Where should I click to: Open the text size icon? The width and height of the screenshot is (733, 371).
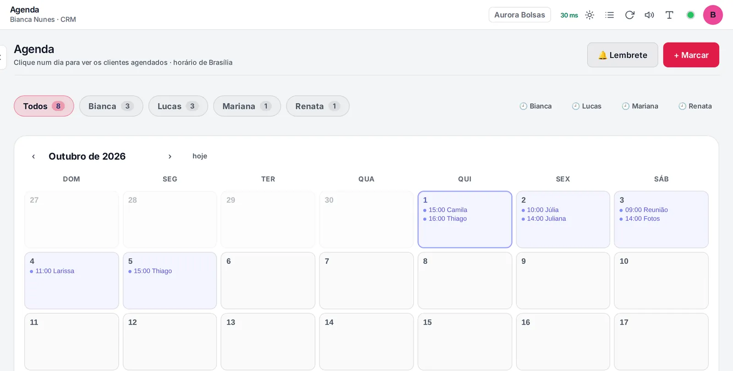coord(669,15)
